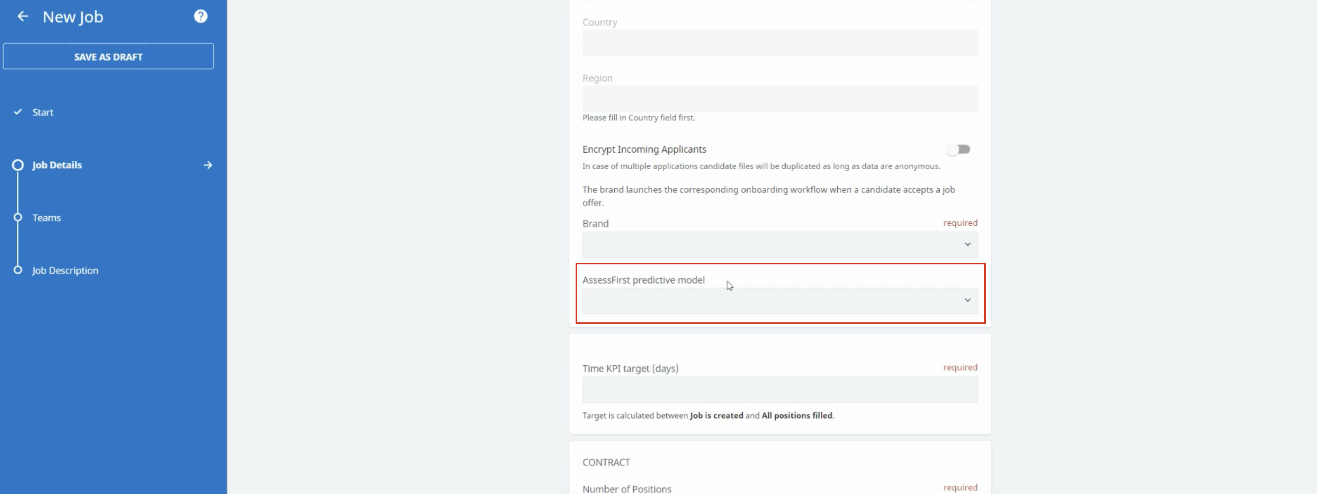Navigate to Job Description step
This screenshot has height=494, width=1317.
pyautogui.click(x=66, y=270)
